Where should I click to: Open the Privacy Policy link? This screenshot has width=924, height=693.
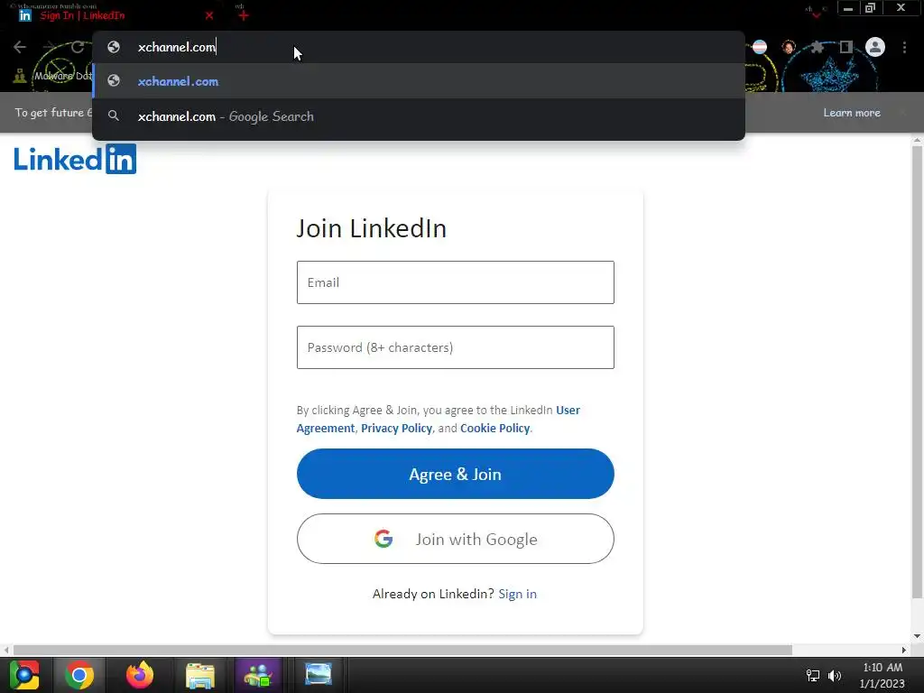[x=397, y=429]
